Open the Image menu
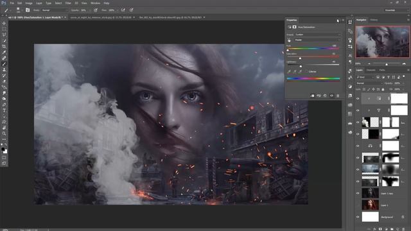Image resolution: width=411 pixels, height=231 pixels. click(x=29, y=3)
